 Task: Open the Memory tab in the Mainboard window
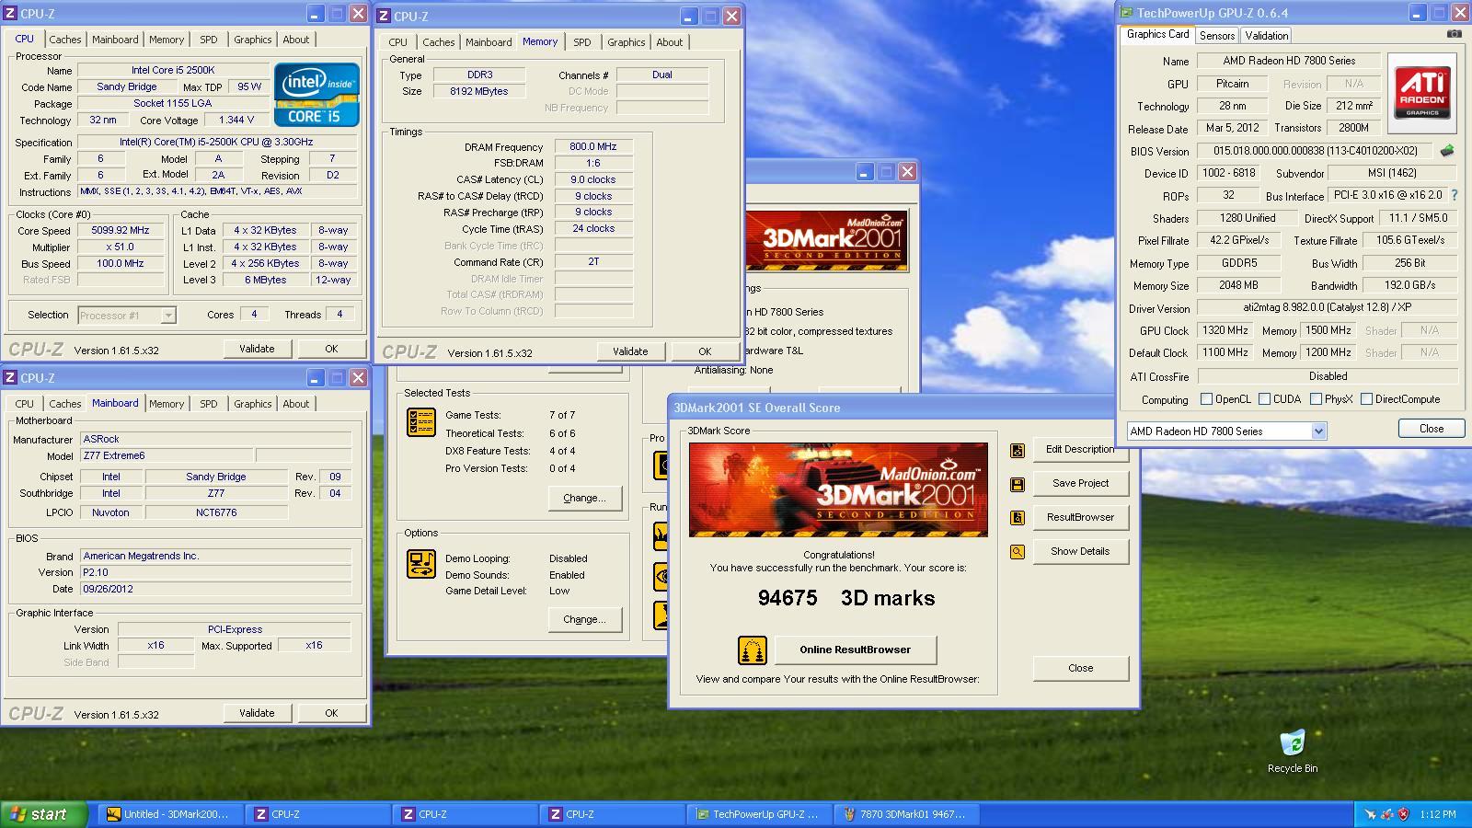tap(167, 404)
